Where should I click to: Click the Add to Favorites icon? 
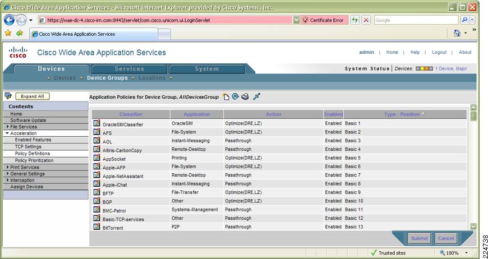pos(20,33)
